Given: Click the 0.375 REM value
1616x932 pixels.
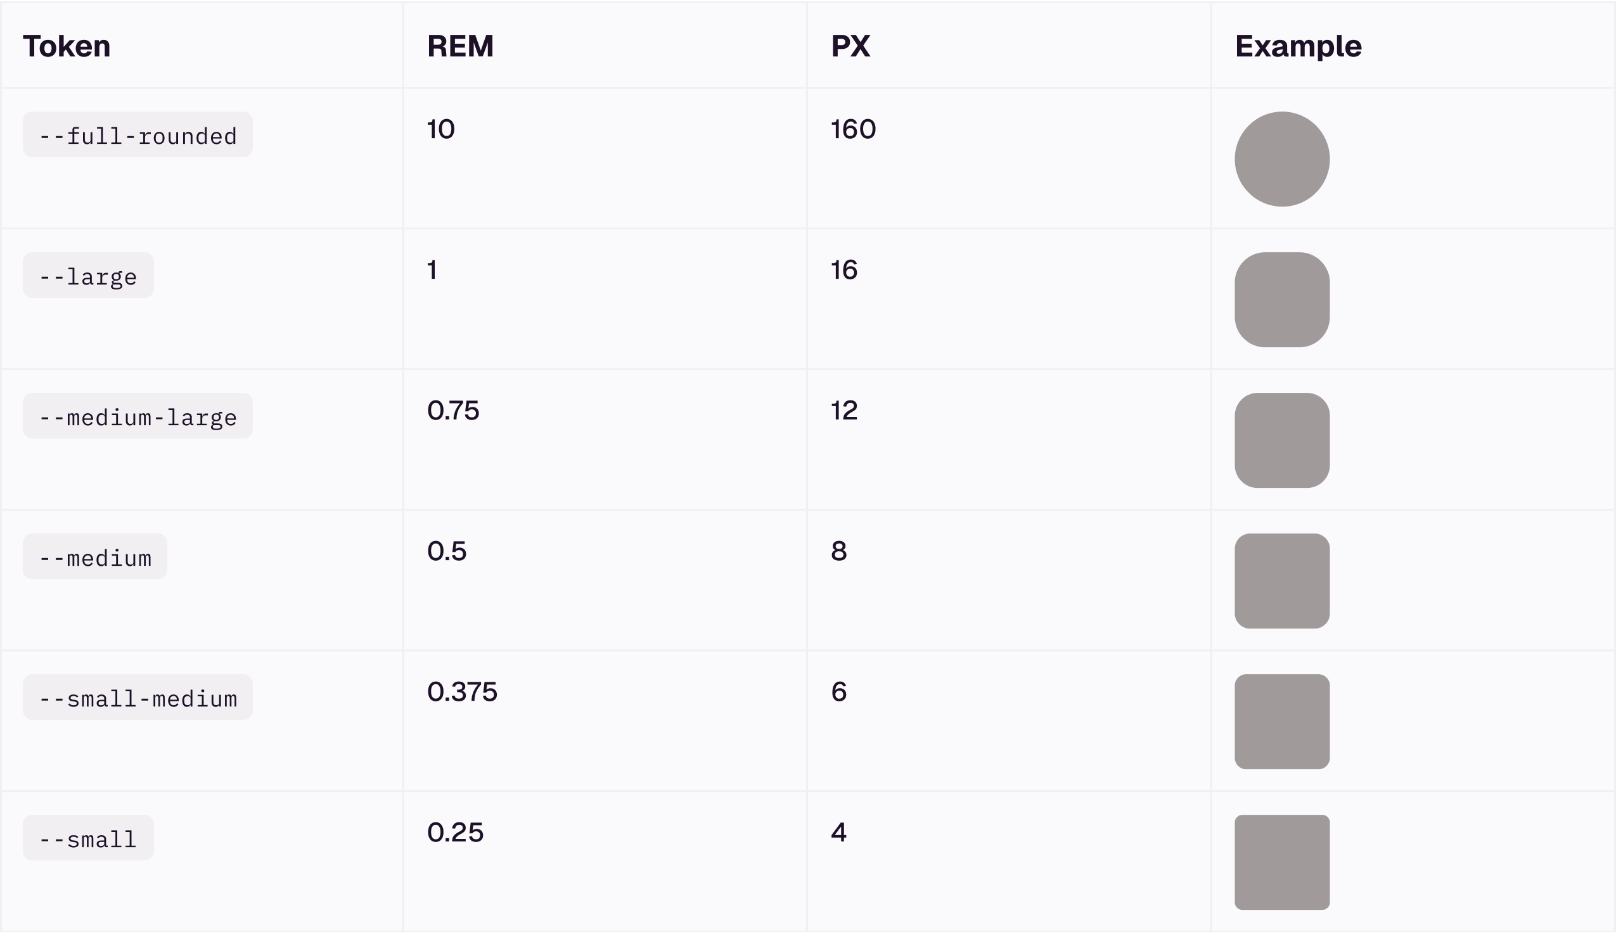Looking at the screenshot, I should pyautogui.click(x=461, y=692).
